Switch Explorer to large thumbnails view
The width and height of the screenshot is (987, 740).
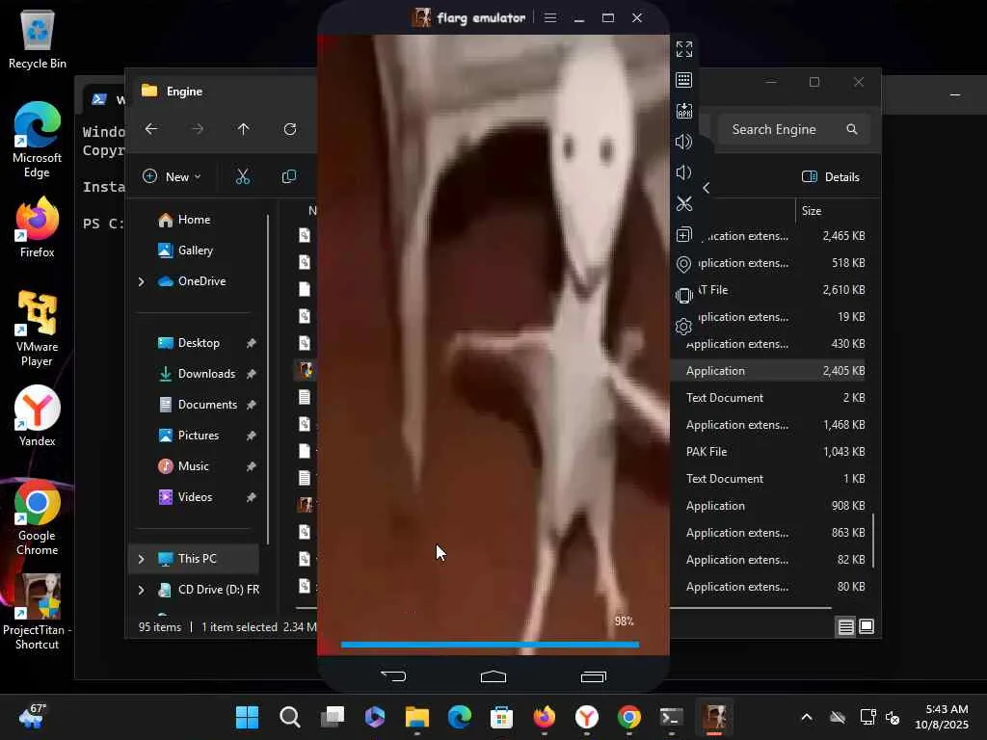[867, 626]
